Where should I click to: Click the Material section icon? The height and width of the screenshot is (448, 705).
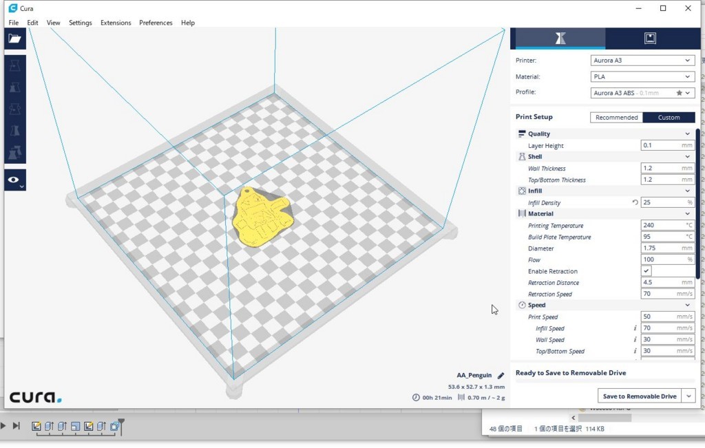click(522, 213)
